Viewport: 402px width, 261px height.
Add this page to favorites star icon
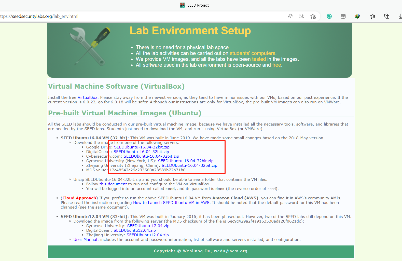click(x=313, y=16)
